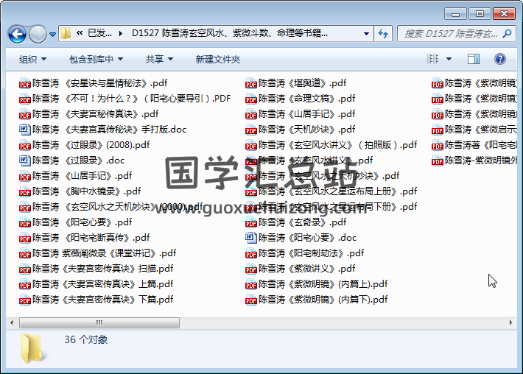Select file 紫薇阐微录《课堂讲记》.pdf
The image size is (523, 374).
point(97,253)
